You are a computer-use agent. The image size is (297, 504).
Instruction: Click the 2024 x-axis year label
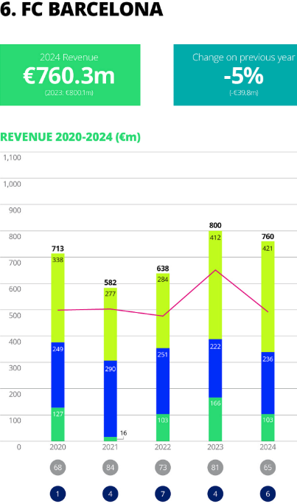click(x=268, y=447)
